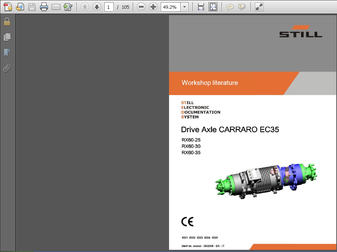Open the collaborate/share document icon
Screen dimensions: 337x252
(x=20, y=7)
